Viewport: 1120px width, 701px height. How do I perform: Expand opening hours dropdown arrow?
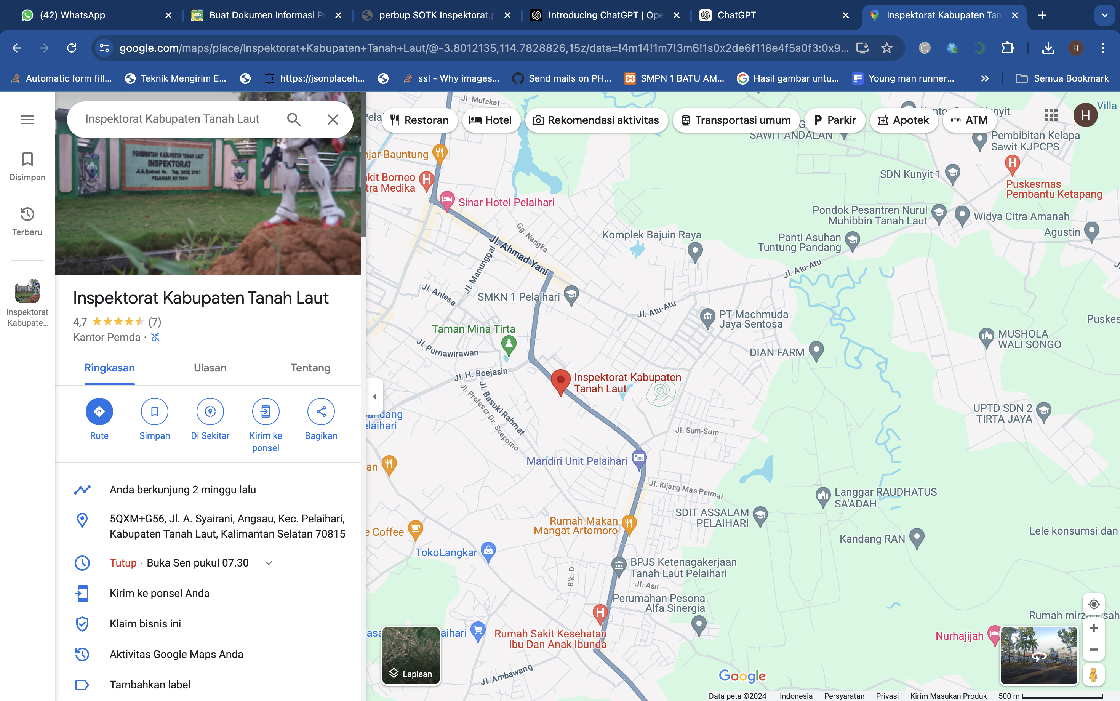(x=269, y=563)
